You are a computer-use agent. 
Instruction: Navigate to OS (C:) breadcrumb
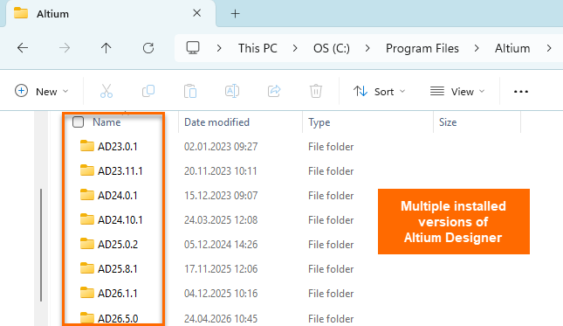[x=332, y=48]
